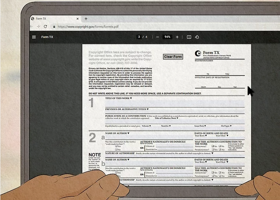This screenshot has height=200, width=280.
Task: Click the Privacy Act Notice paragraph
Action: [120, 78]
